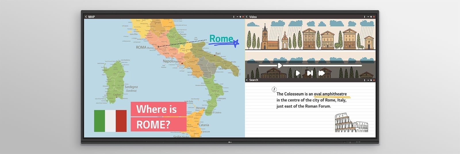Click the video progress bar handle
Screen dimensions: 460x154
coord(280,66)
